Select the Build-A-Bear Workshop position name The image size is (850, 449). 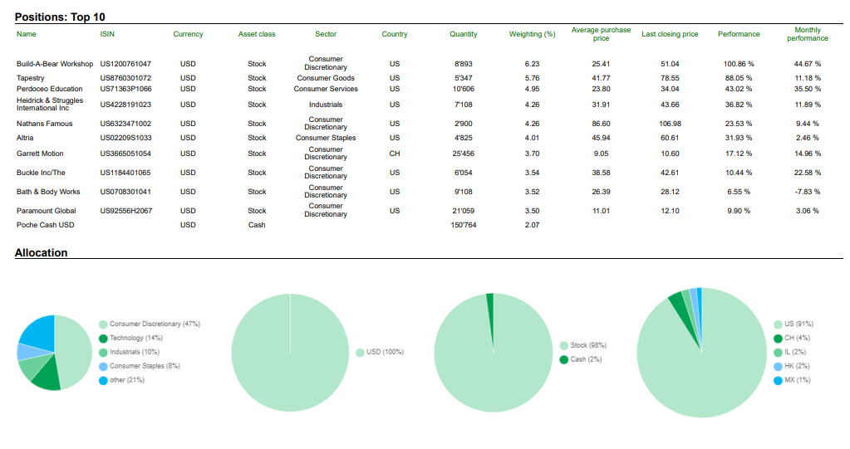[x=55, y=64]
